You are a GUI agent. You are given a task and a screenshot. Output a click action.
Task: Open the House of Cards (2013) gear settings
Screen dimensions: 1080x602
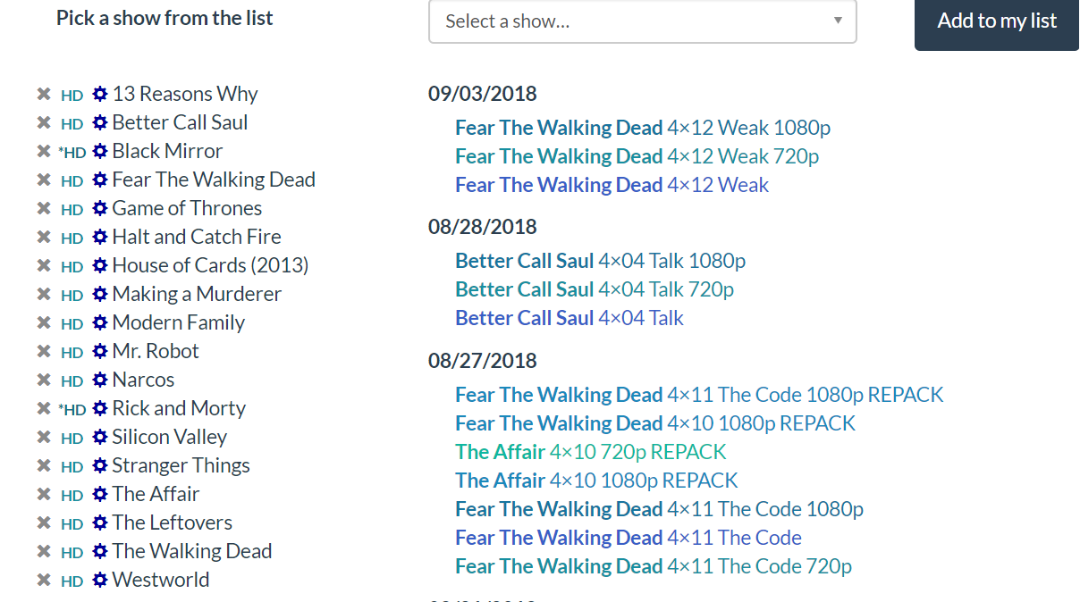click(100, 266)
